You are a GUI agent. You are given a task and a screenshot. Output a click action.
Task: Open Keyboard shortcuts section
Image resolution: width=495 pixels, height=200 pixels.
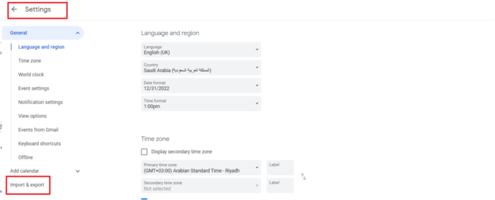(x=39, y=144)
